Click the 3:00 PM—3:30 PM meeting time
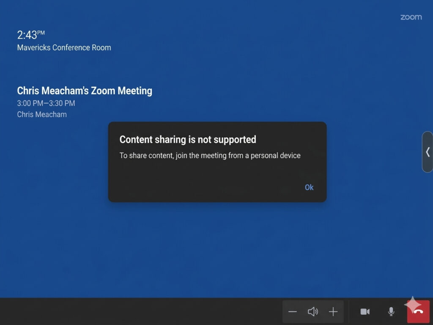This screenshot has height=325, width=433. (x=46, y=103)
